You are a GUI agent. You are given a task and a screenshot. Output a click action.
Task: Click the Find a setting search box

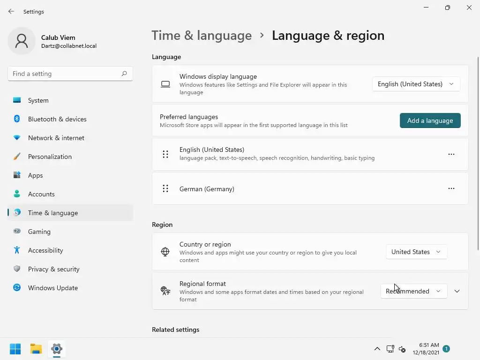point(65,74)
